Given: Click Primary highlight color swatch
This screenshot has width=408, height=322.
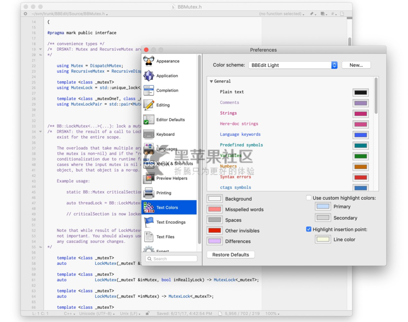Looking at the screenshot, I should pos(323,206).
